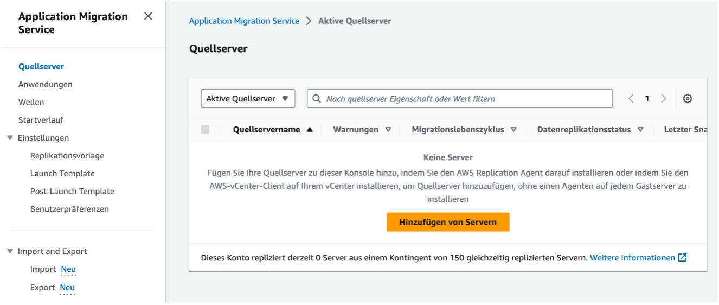Toggle select-all servers checkbox
The height and width of the screenshot is (305, 719).
205,129
